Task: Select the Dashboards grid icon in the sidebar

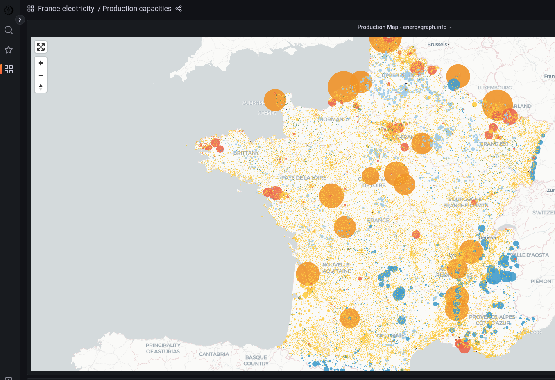Action: point(9,69)
